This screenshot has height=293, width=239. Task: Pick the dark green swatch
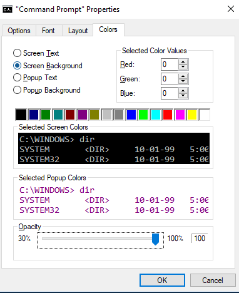pos(46,115)
